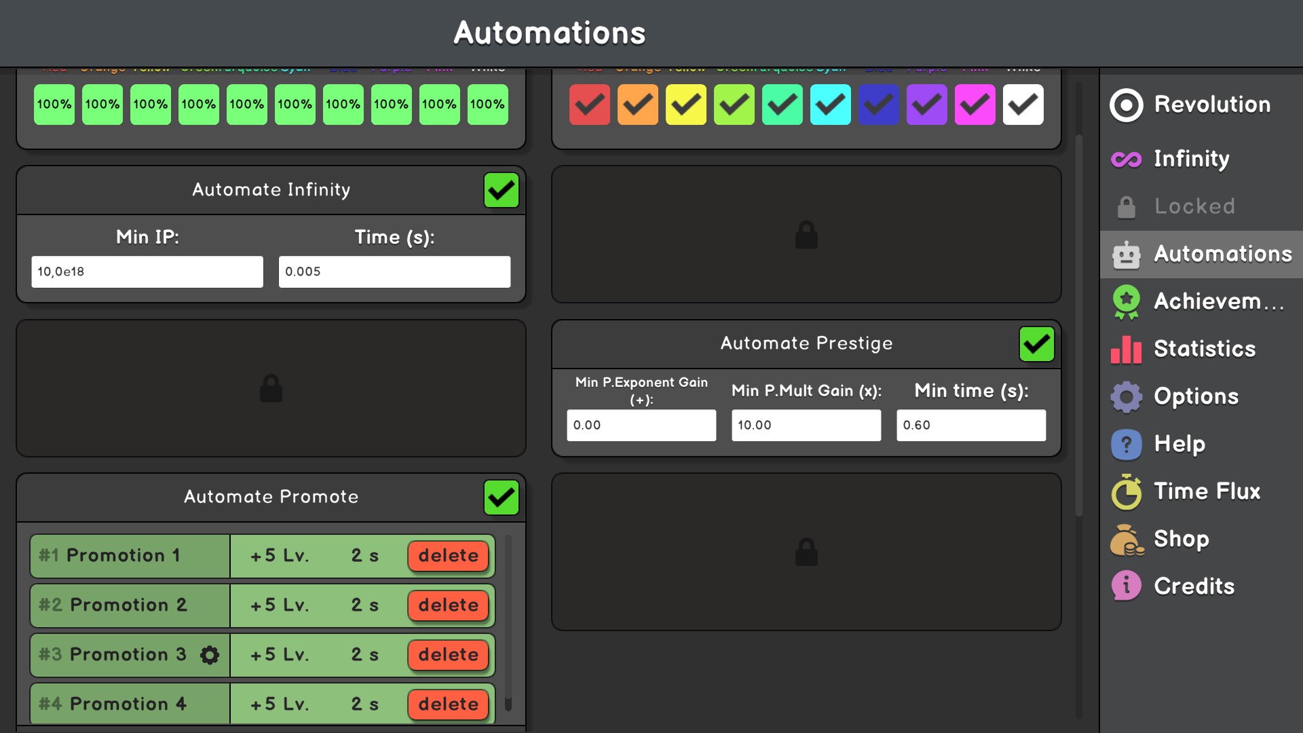This screenshot has width=1303, height=733.
Task: Open the Credits info icon
Action: click(1126, 586)
